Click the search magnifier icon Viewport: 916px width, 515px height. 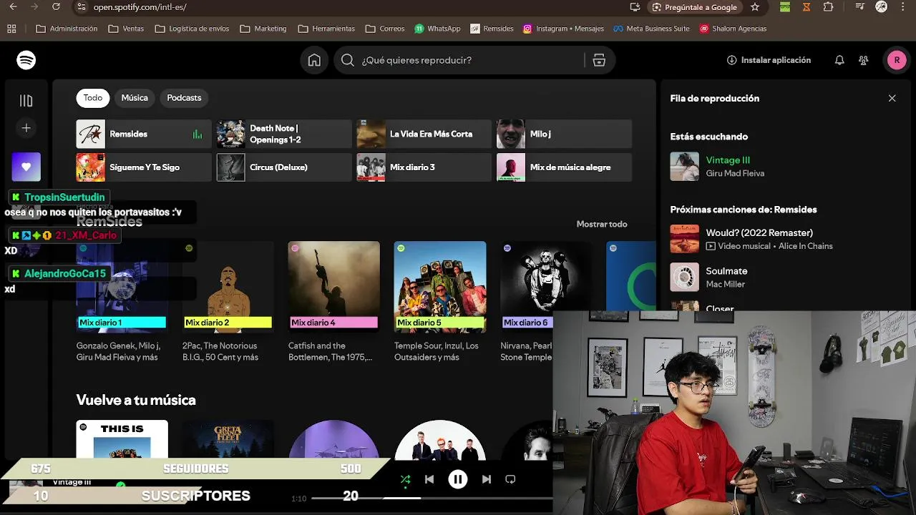pos(348,60)
